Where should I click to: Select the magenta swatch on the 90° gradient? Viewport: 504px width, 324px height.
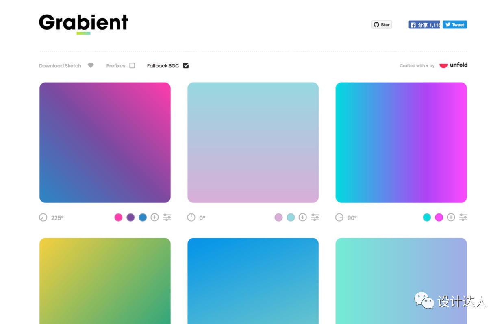[x=439, y=217]
